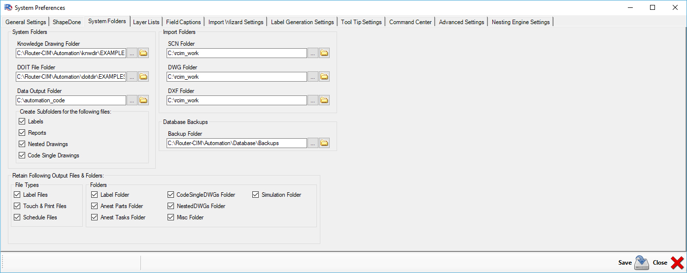The image size is (687, 273).
Task: Toggle Code Single Drawings checkbox
Action: pyautogui.click(x=22, y=155)
